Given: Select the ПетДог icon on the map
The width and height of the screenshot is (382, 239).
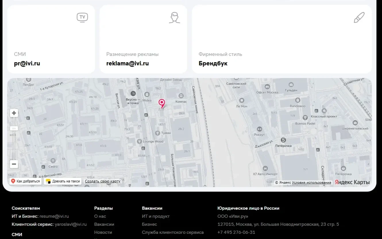Looking at the screenshot, I should click(28, 79).
